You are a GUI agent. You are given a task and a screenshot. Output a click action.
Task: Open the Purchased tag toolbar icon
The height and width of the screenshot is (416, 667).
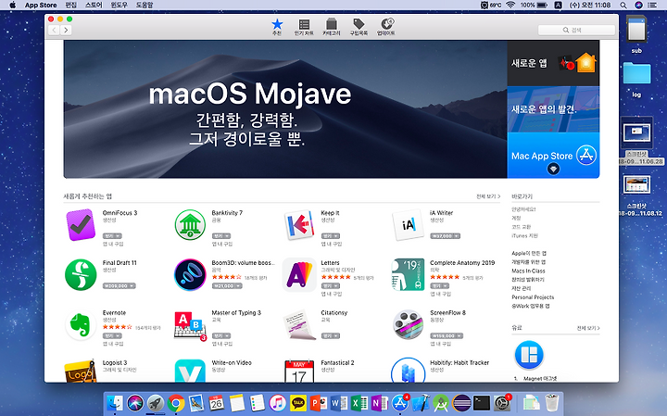pyautogui.click(x=359, y=27)
